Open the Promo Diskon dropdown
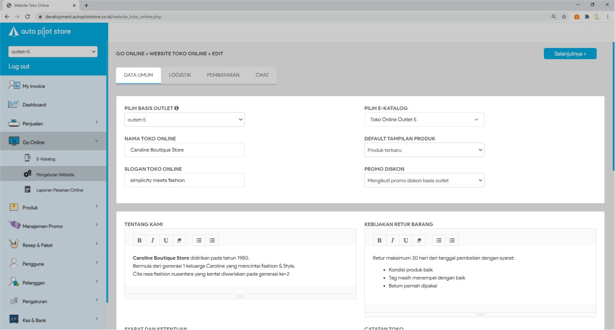 pyautogui.click(x=424, y=180)
